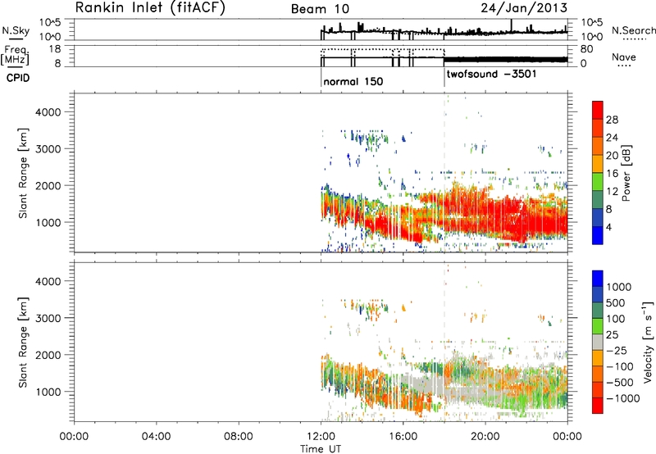The height and width of the screenshot is (454, 656).
Task: Click the 'Beam 10' label
Action: coord(320,9)
